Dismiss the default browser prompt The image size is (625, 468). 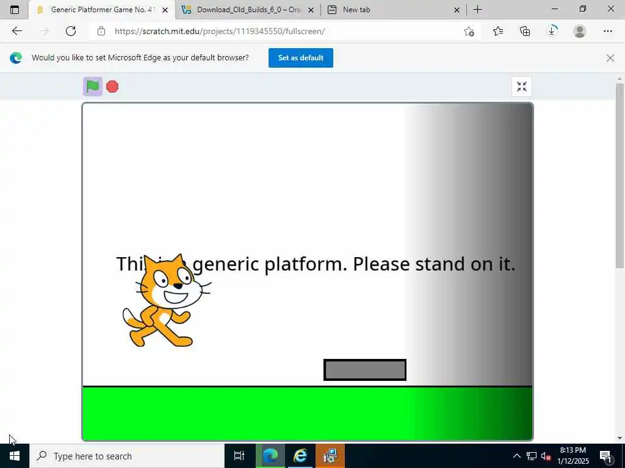tap(610, 58)
